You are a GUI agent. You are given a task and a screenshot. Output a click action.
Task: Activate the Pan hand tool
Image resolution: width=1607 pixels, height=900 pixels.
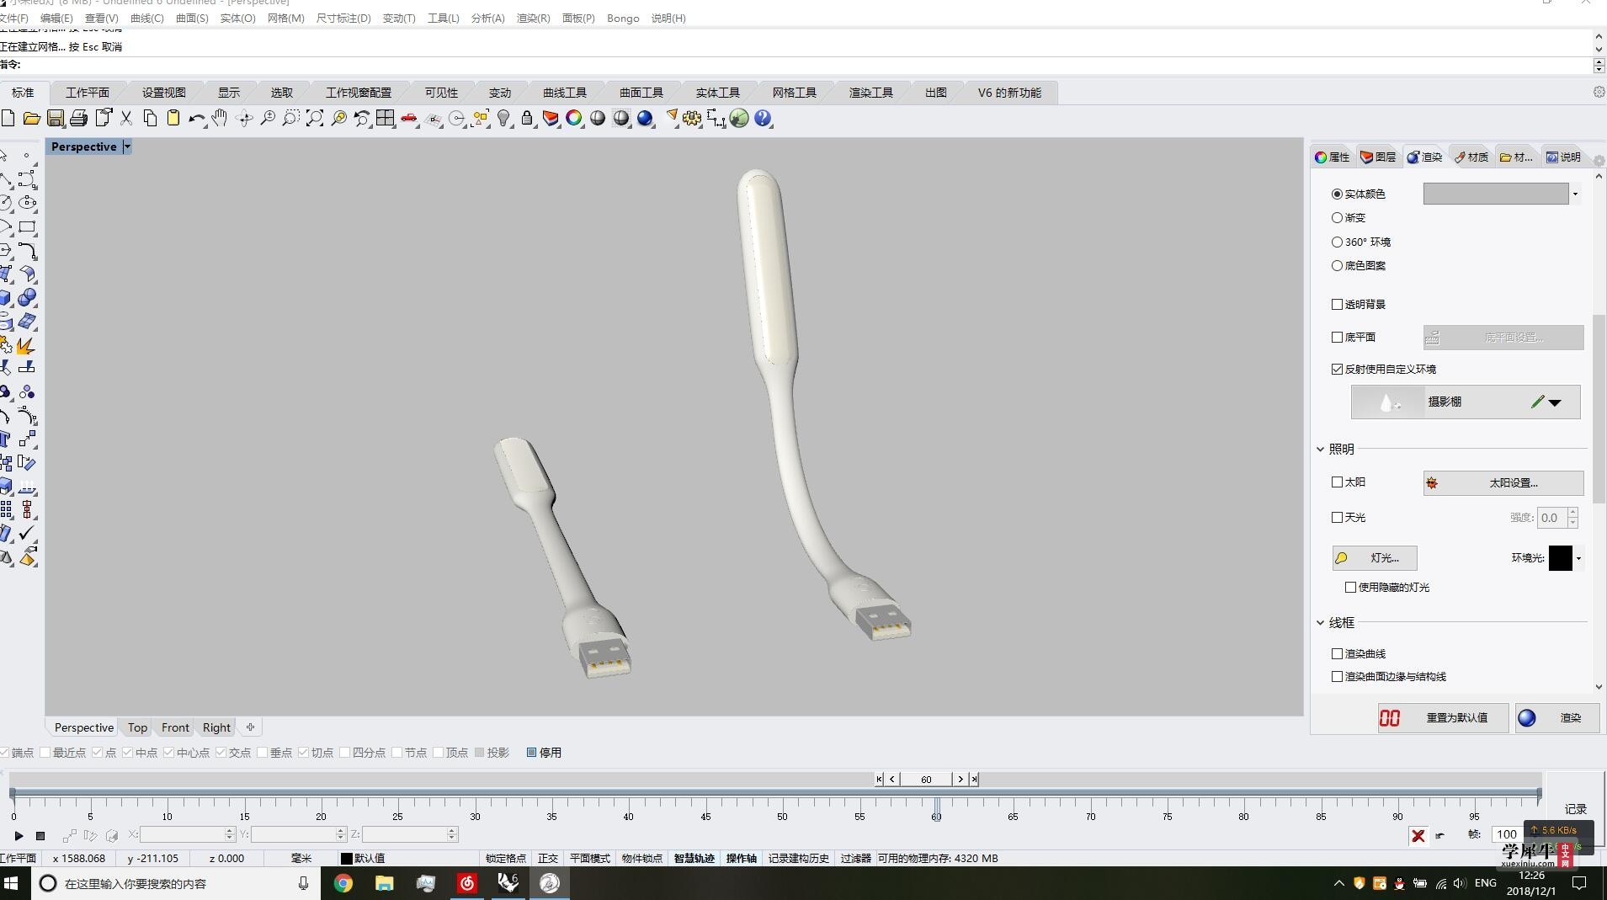pyautogui.click(x=220, y=119)
